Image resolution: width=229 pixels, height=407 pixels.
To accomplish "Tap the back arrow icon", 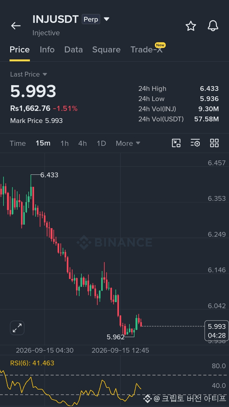I will [x=16, y=26].
